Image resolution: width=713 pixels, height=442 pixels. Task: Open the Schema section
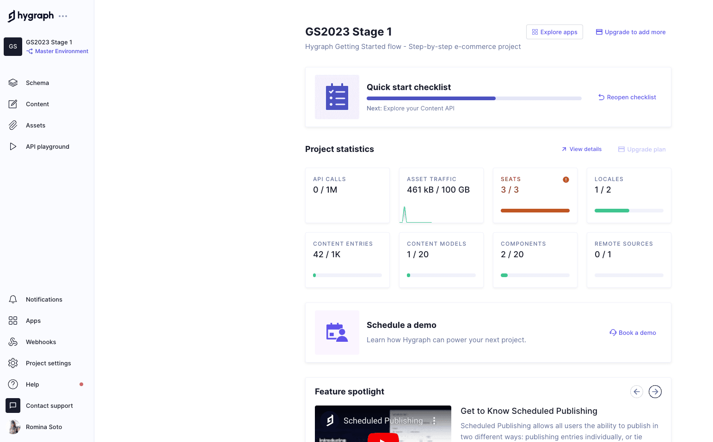[37, 83]
